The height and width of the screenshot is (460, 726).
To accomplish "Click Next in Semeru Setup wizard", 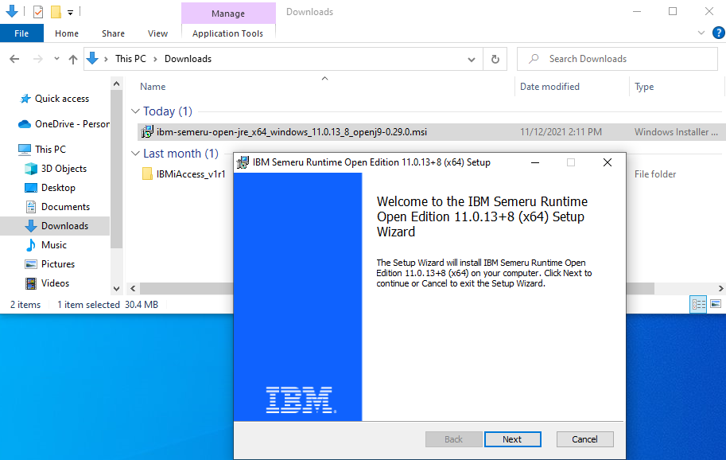I will click(512, 439).
